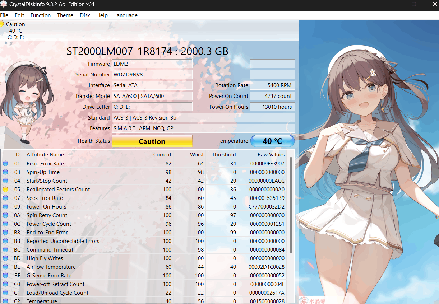The image size is (439, 304).
Task: Click status dot for Airflow Temperature
Action: point(5,267)
